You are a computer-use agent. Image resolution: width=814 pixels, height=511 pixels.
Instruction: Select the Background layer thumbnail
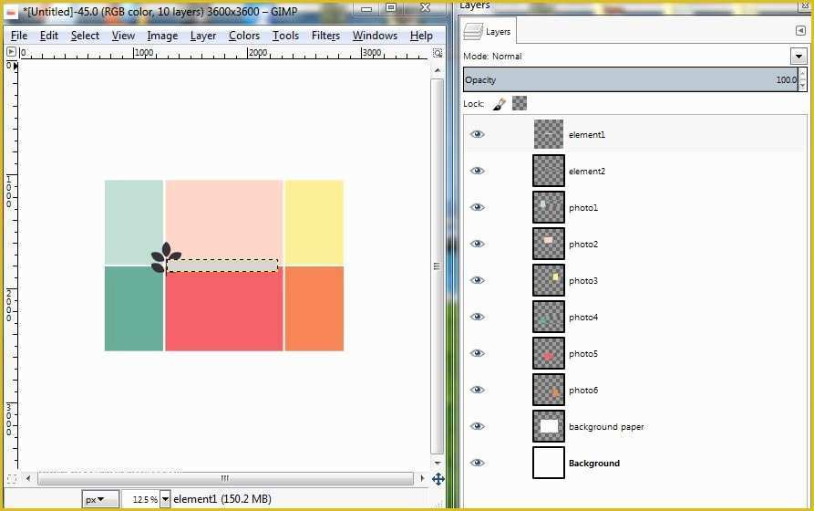tap(549, 463)
